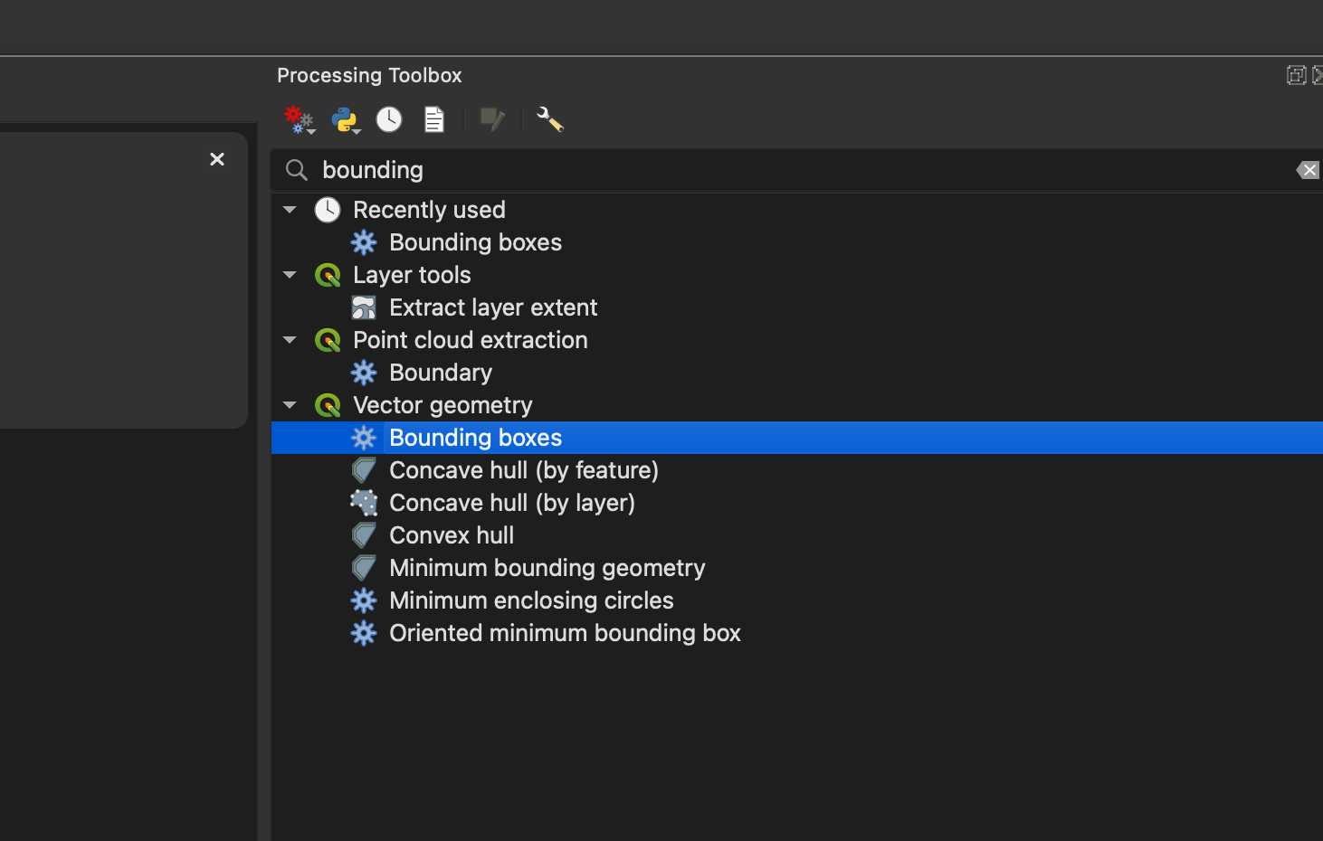1323x841 pixels.
Task: Clear the search field with X icon
Action: (1307, 170)
